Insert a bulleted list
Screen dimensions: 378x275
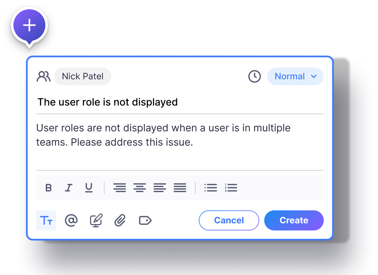point(210,188)
